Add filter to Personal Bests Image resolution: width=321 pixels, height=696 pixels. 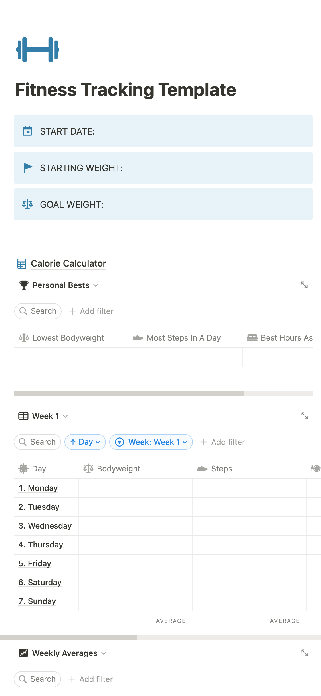(x=91, y=311)
